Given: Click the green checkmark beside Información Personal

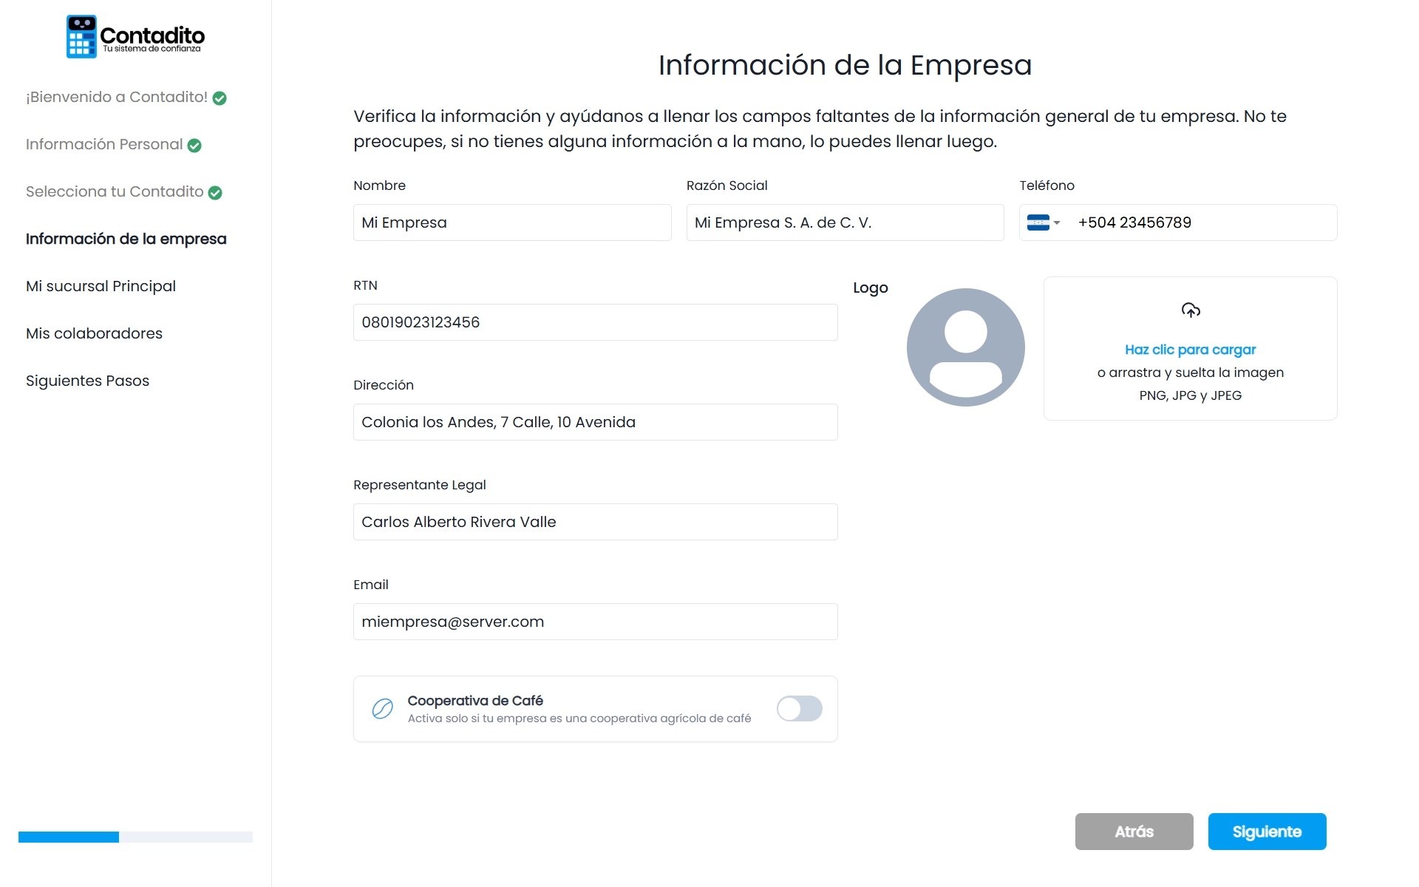Looking at the screenshot, I should pyautogui.click(x=194, y=146).
